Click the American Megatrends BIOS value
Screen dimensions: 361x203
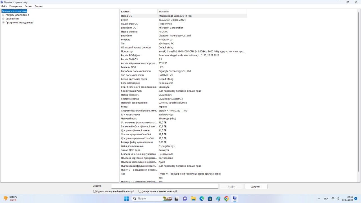coord(189,55)
